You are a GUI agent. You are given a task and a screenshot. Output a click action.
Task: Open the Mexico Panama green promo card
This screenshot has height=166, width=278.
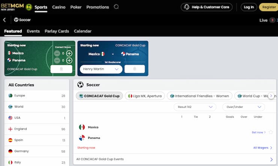coord(40,58)
